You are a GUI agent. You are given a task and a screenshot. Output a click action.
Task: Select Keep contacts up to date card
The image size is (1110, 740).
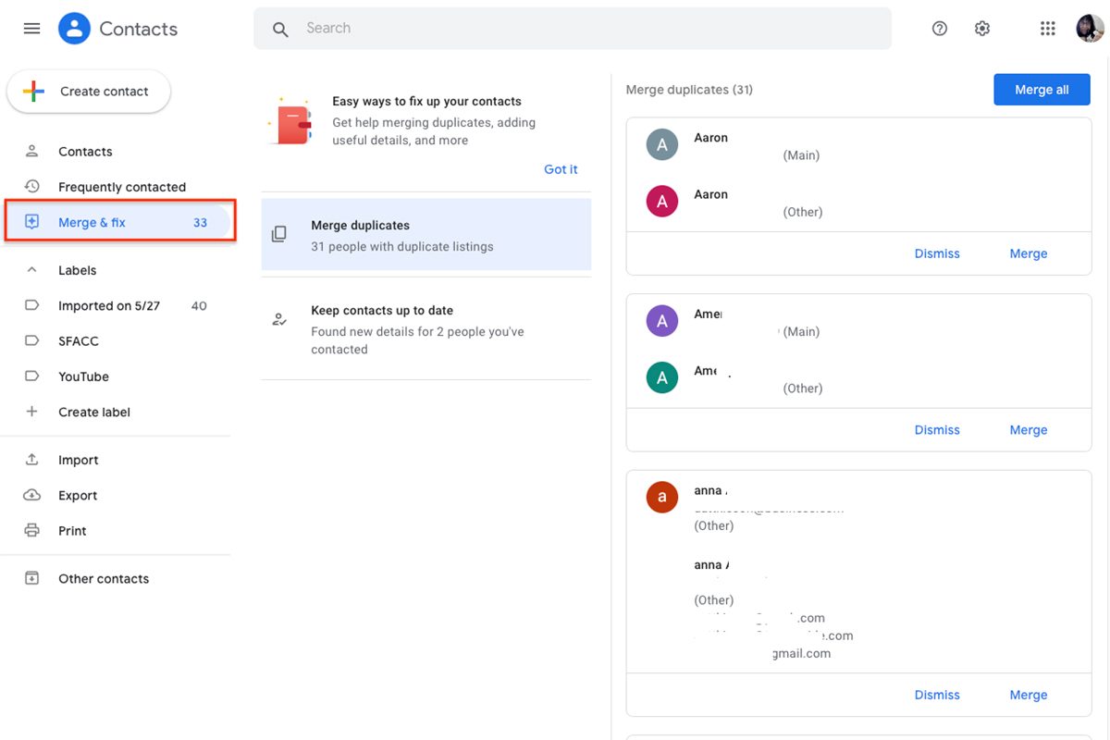[x=426, y=329]
